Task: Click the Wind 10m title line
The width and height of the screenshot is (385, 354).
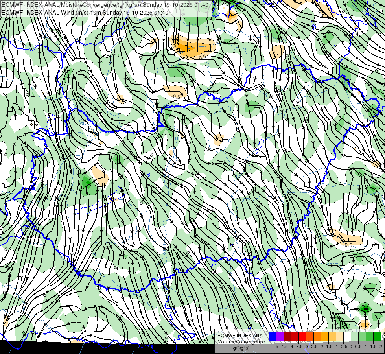Action: pyautogui.click(x=85, y=12)
